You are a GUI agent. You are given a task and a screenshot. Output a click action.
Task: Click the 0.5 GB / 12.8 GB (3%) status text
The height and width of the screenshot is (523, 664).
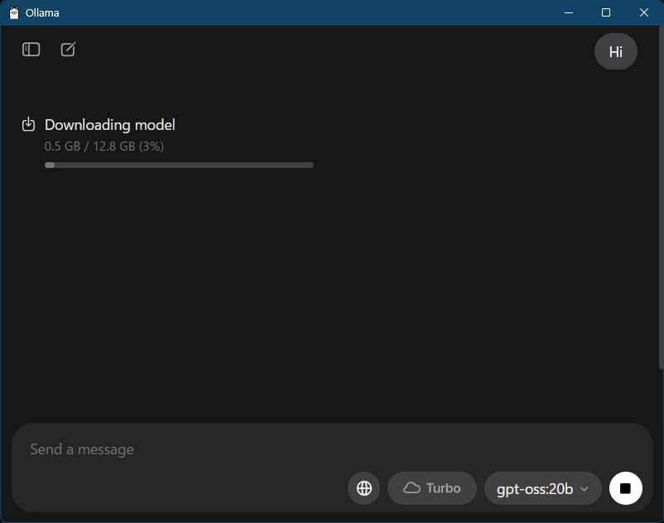tap(104, 146)
